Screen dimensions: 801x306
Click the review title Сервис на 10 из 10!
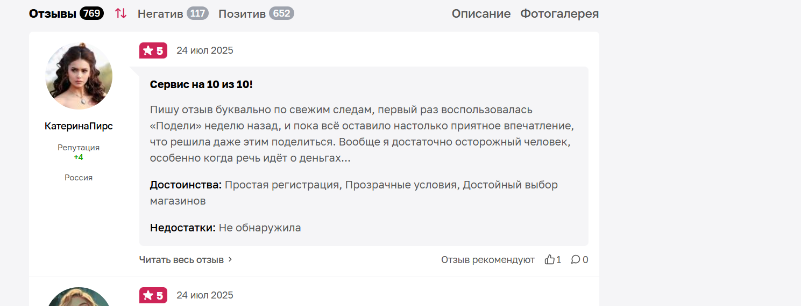coord(201,85)
